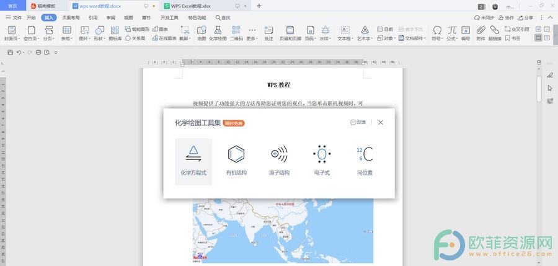Viewport: 558px width, 266px height.
Task: Open header and footer (页眉和页脚)
Action: (290, 33)
